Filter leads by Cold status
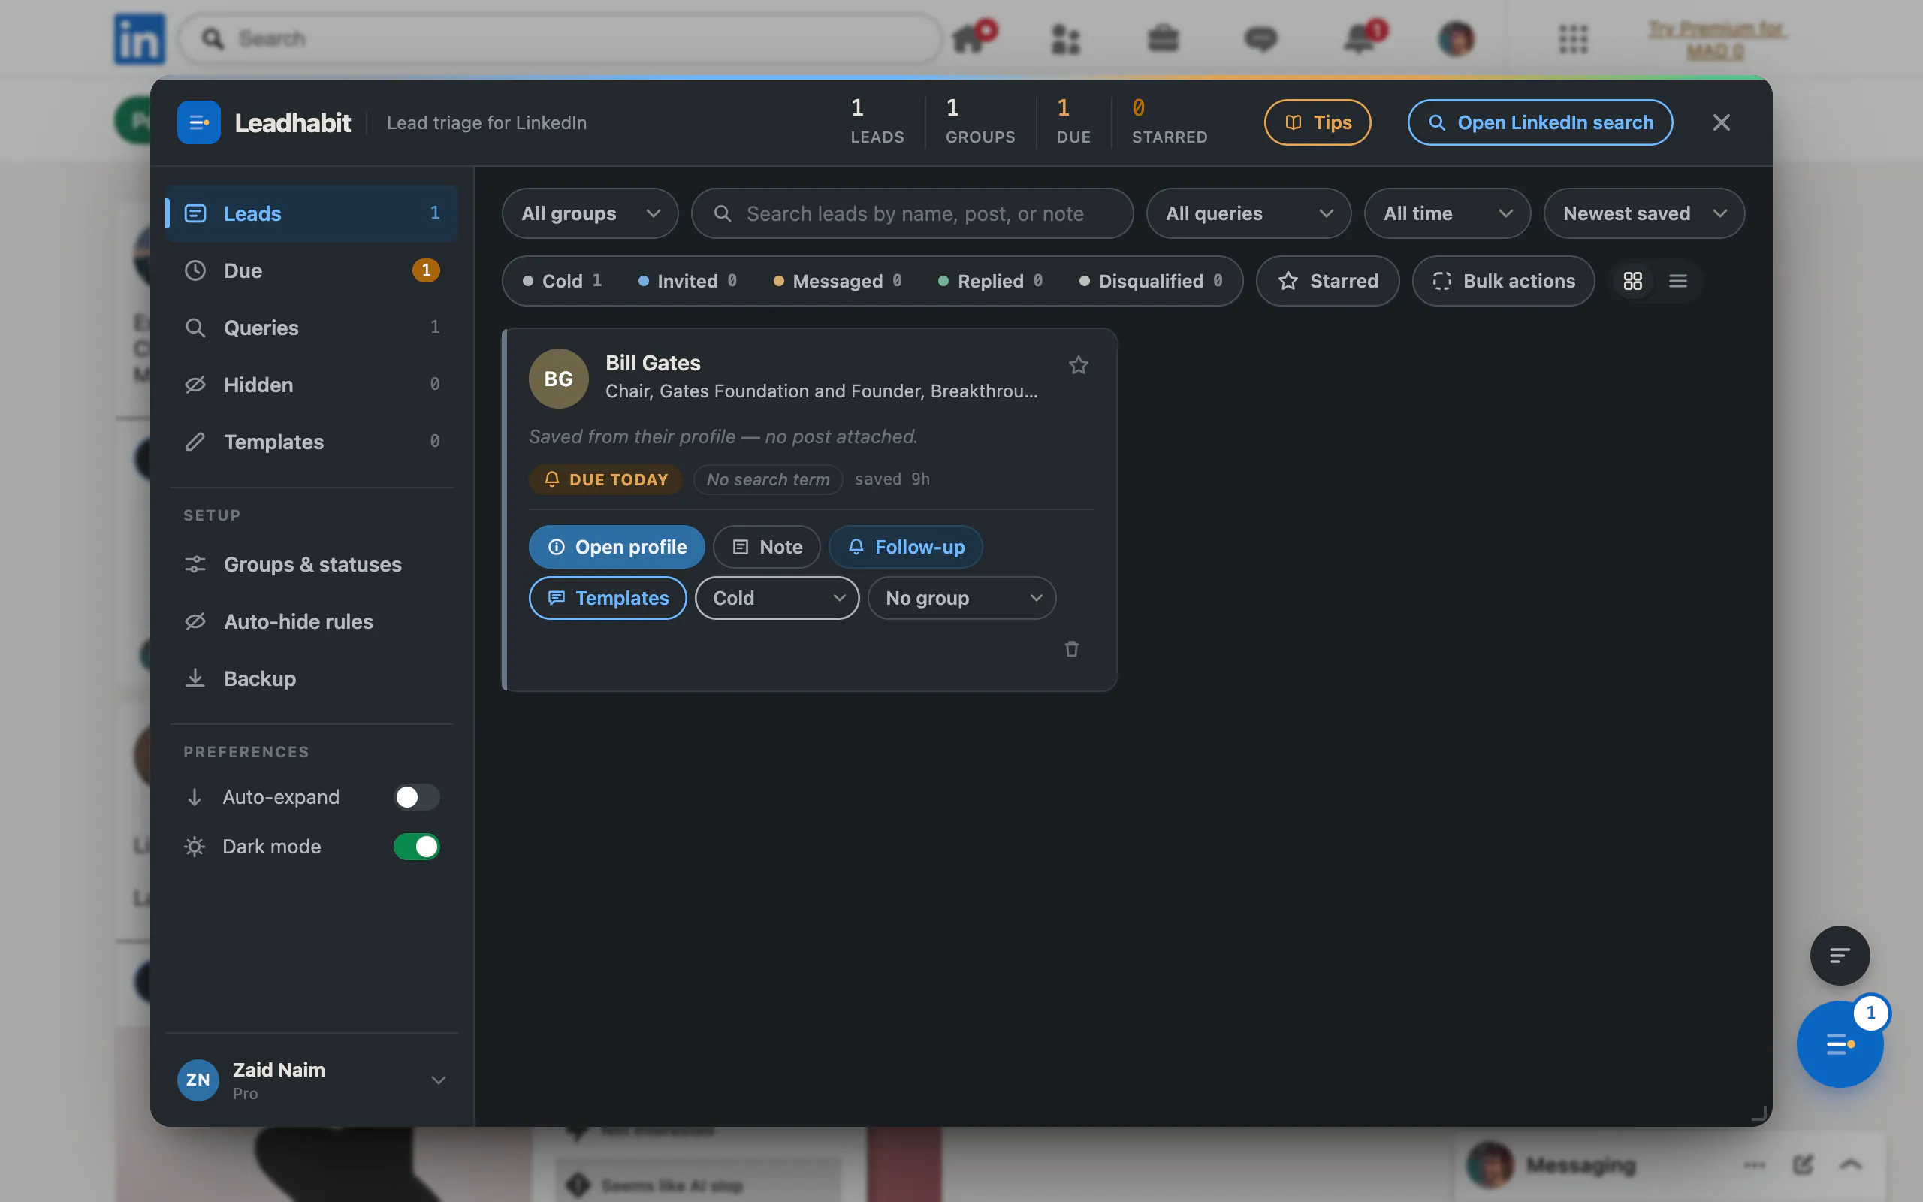 coord(563,281)
